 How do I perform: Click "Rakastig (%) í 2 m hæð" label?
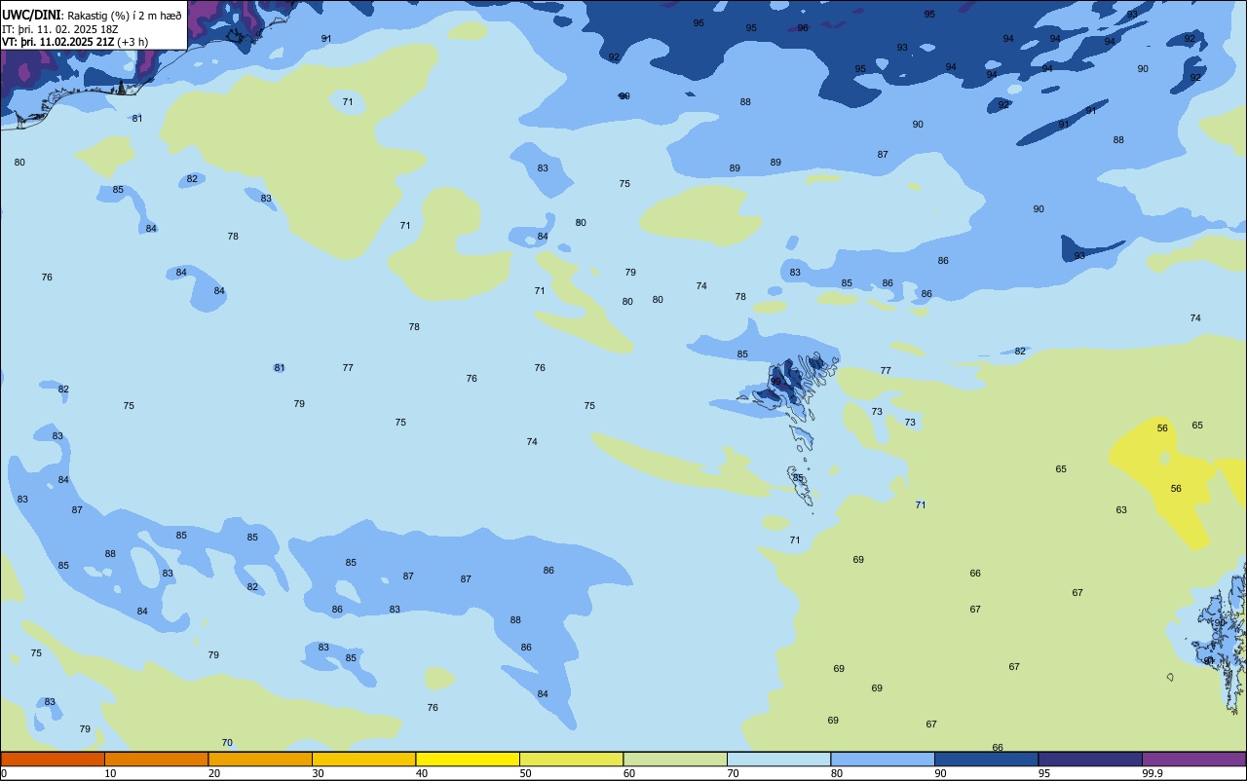click(x=125, y=16)
